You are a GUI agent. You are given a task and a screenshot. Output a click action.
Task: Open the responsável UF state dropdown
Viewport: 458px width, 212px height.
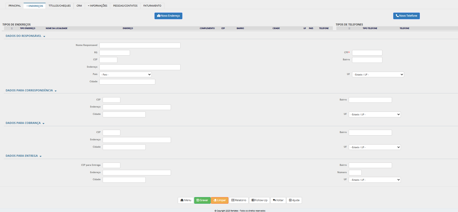[x=378, y=75]
